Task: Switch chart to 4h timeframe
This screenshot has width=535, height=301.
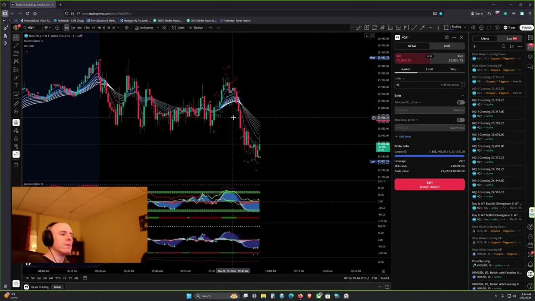Action: point(99,28)
